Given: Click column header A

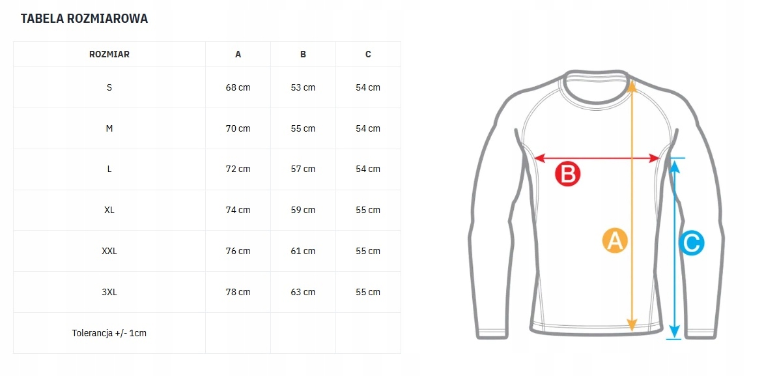Looking at the screenshot, I should point(238,54).
